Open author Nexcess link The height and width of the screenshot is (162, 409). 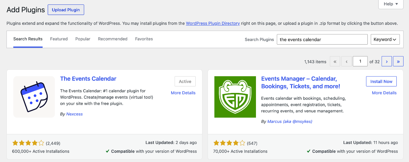(74, 114)
